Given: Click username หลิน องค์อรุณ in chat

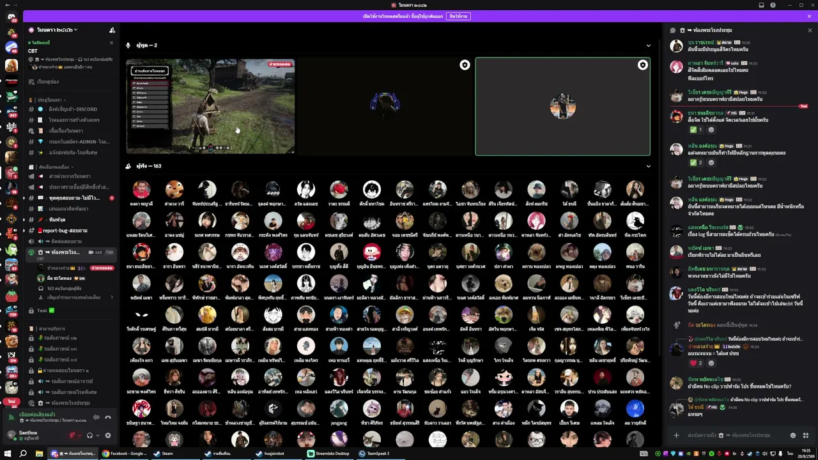Looking at the screenshot, I should [x=702, y=145].
